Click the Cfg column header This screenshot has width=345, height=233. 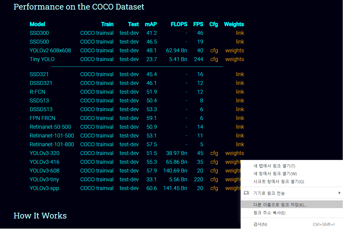click(213, 24)
